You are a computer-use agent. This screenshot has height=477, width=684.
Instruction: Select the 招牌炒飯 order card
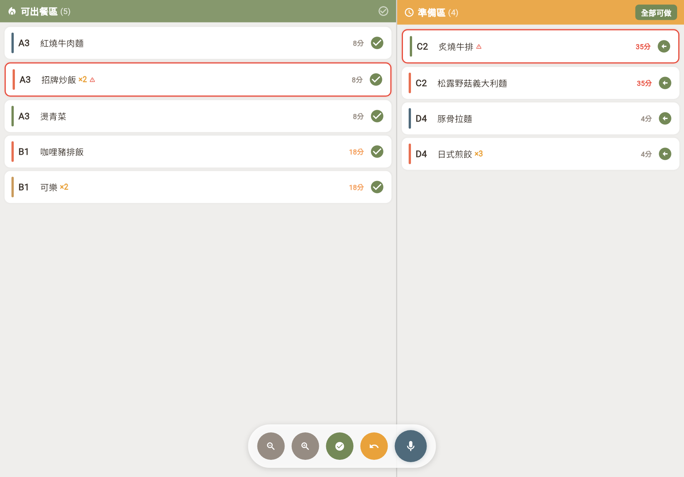pos(198,80)
